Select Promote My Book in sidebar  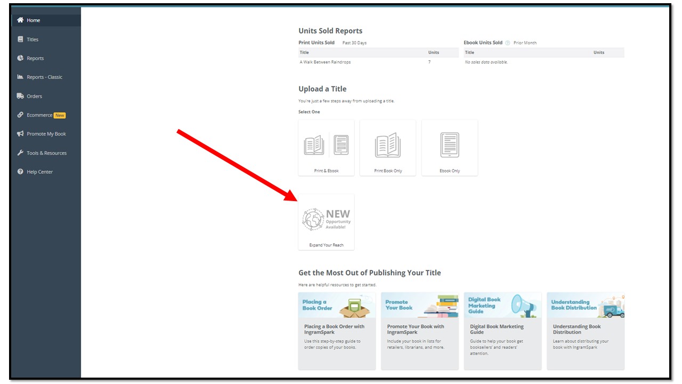[46, 134]
